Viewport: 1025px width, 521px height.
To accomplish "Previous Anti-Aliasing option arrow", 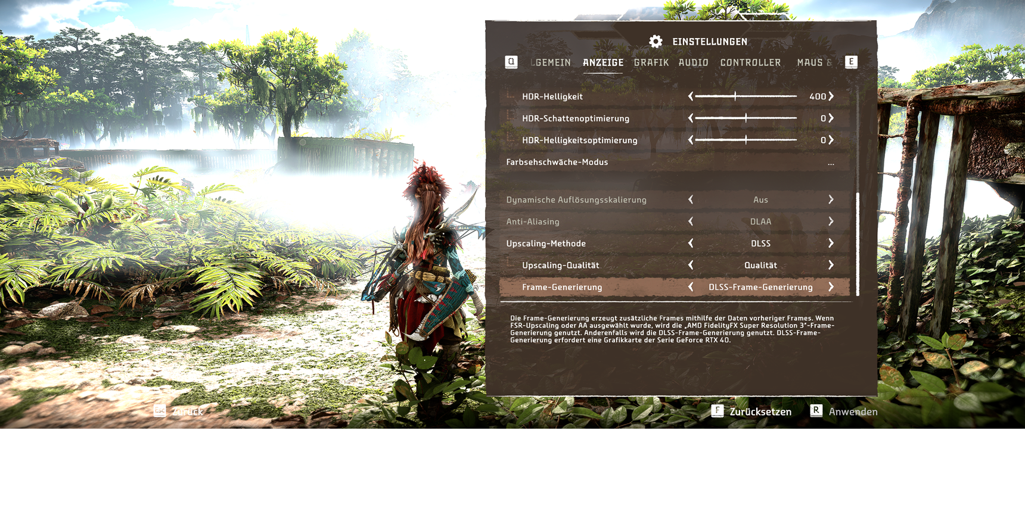I will [x=691, y=221].
